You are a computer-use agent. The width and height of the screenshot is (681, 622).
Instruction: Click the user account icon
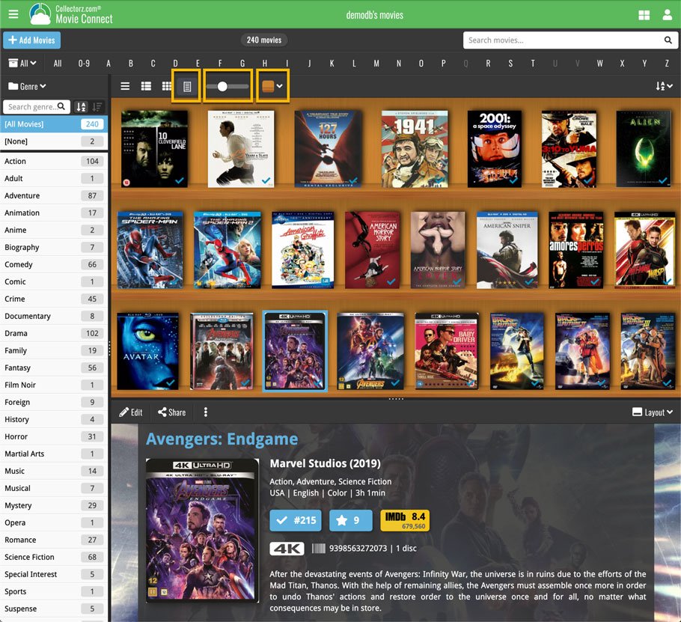tap(667, 14)
